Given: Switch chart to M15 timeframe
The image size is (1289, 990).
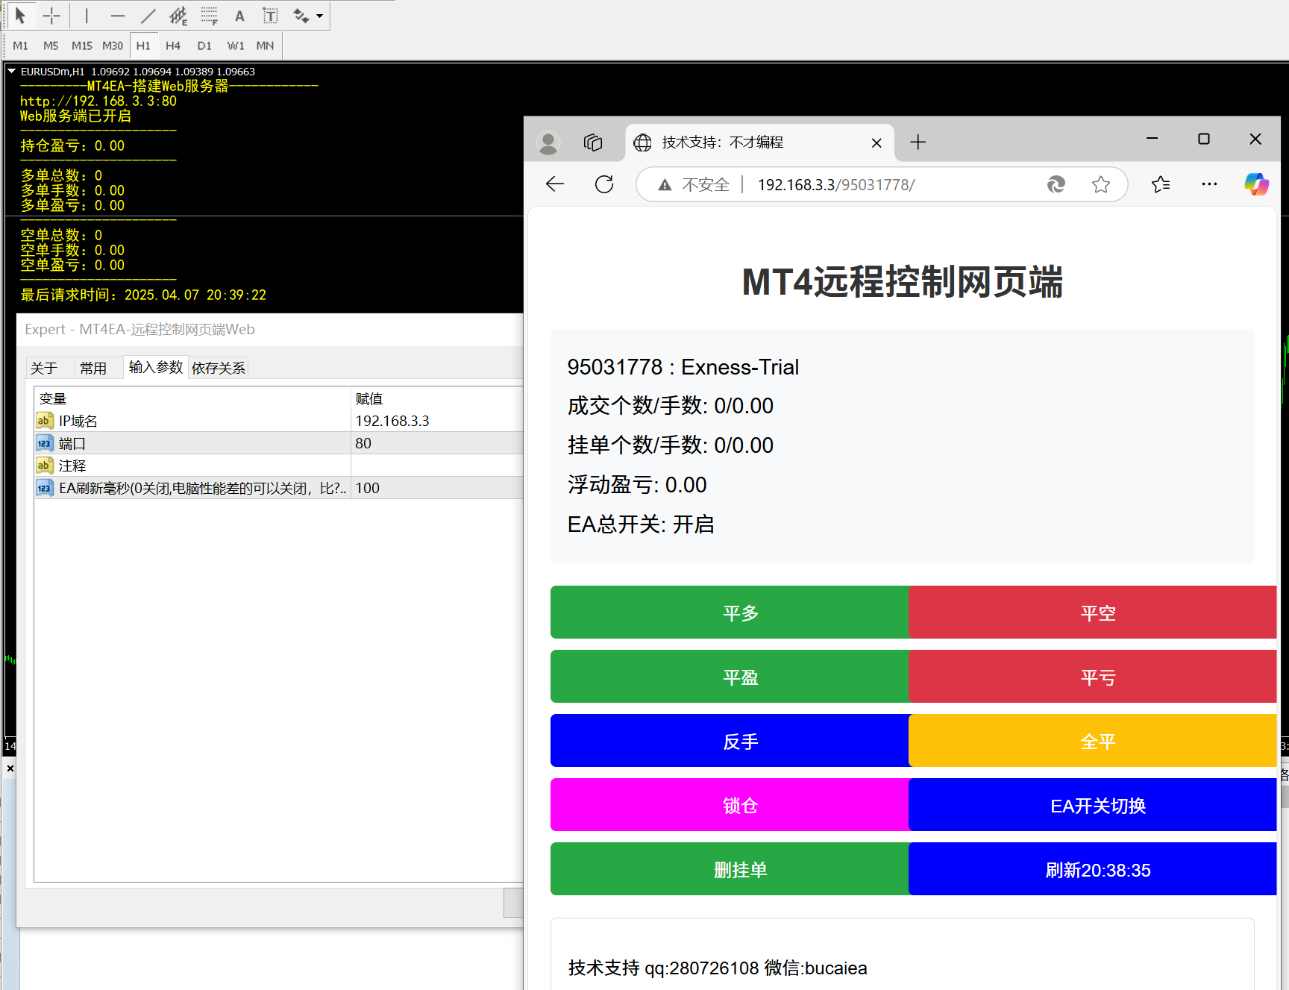Looking at the screenshot, I should click(x=82, y=46).
